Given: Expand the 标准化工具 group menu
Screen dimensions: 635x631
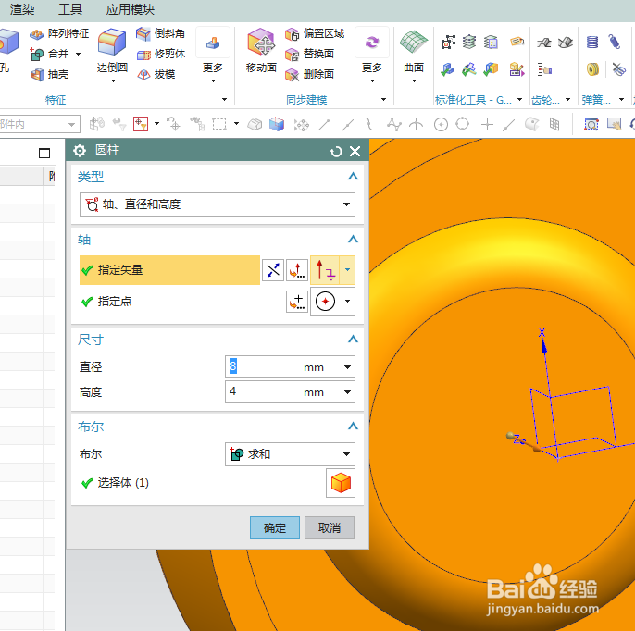Looking at the screenshot, I should 519,100.
